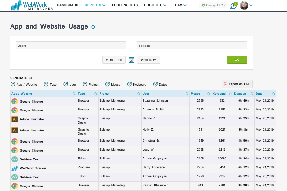Toggle the Type generate-by checkbox
287x191 pixels.
click(46, 84)
